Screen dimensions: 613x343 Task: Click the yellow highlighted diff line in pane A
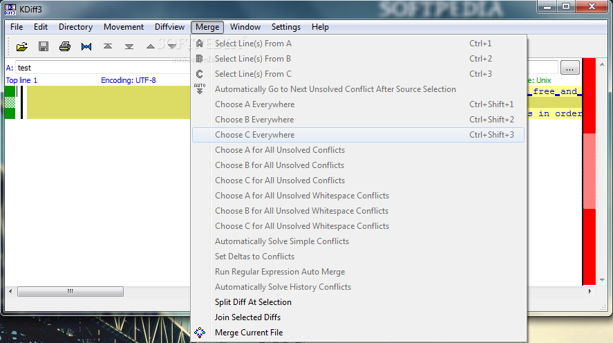click(109, 102)
